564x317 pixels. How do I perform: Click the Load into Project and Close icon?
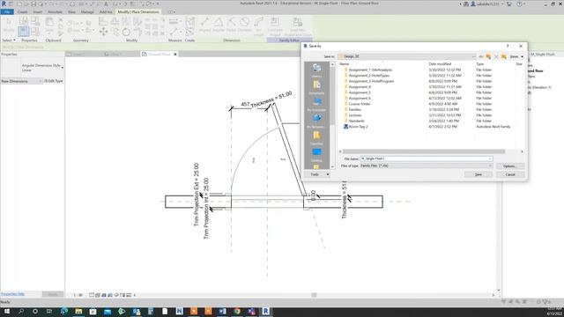point(298,26)
